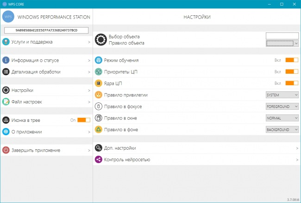This screenshot has height=203, width=301.
Task: Click the list icon for Детализация обработки
Action: tap(6, 72)
